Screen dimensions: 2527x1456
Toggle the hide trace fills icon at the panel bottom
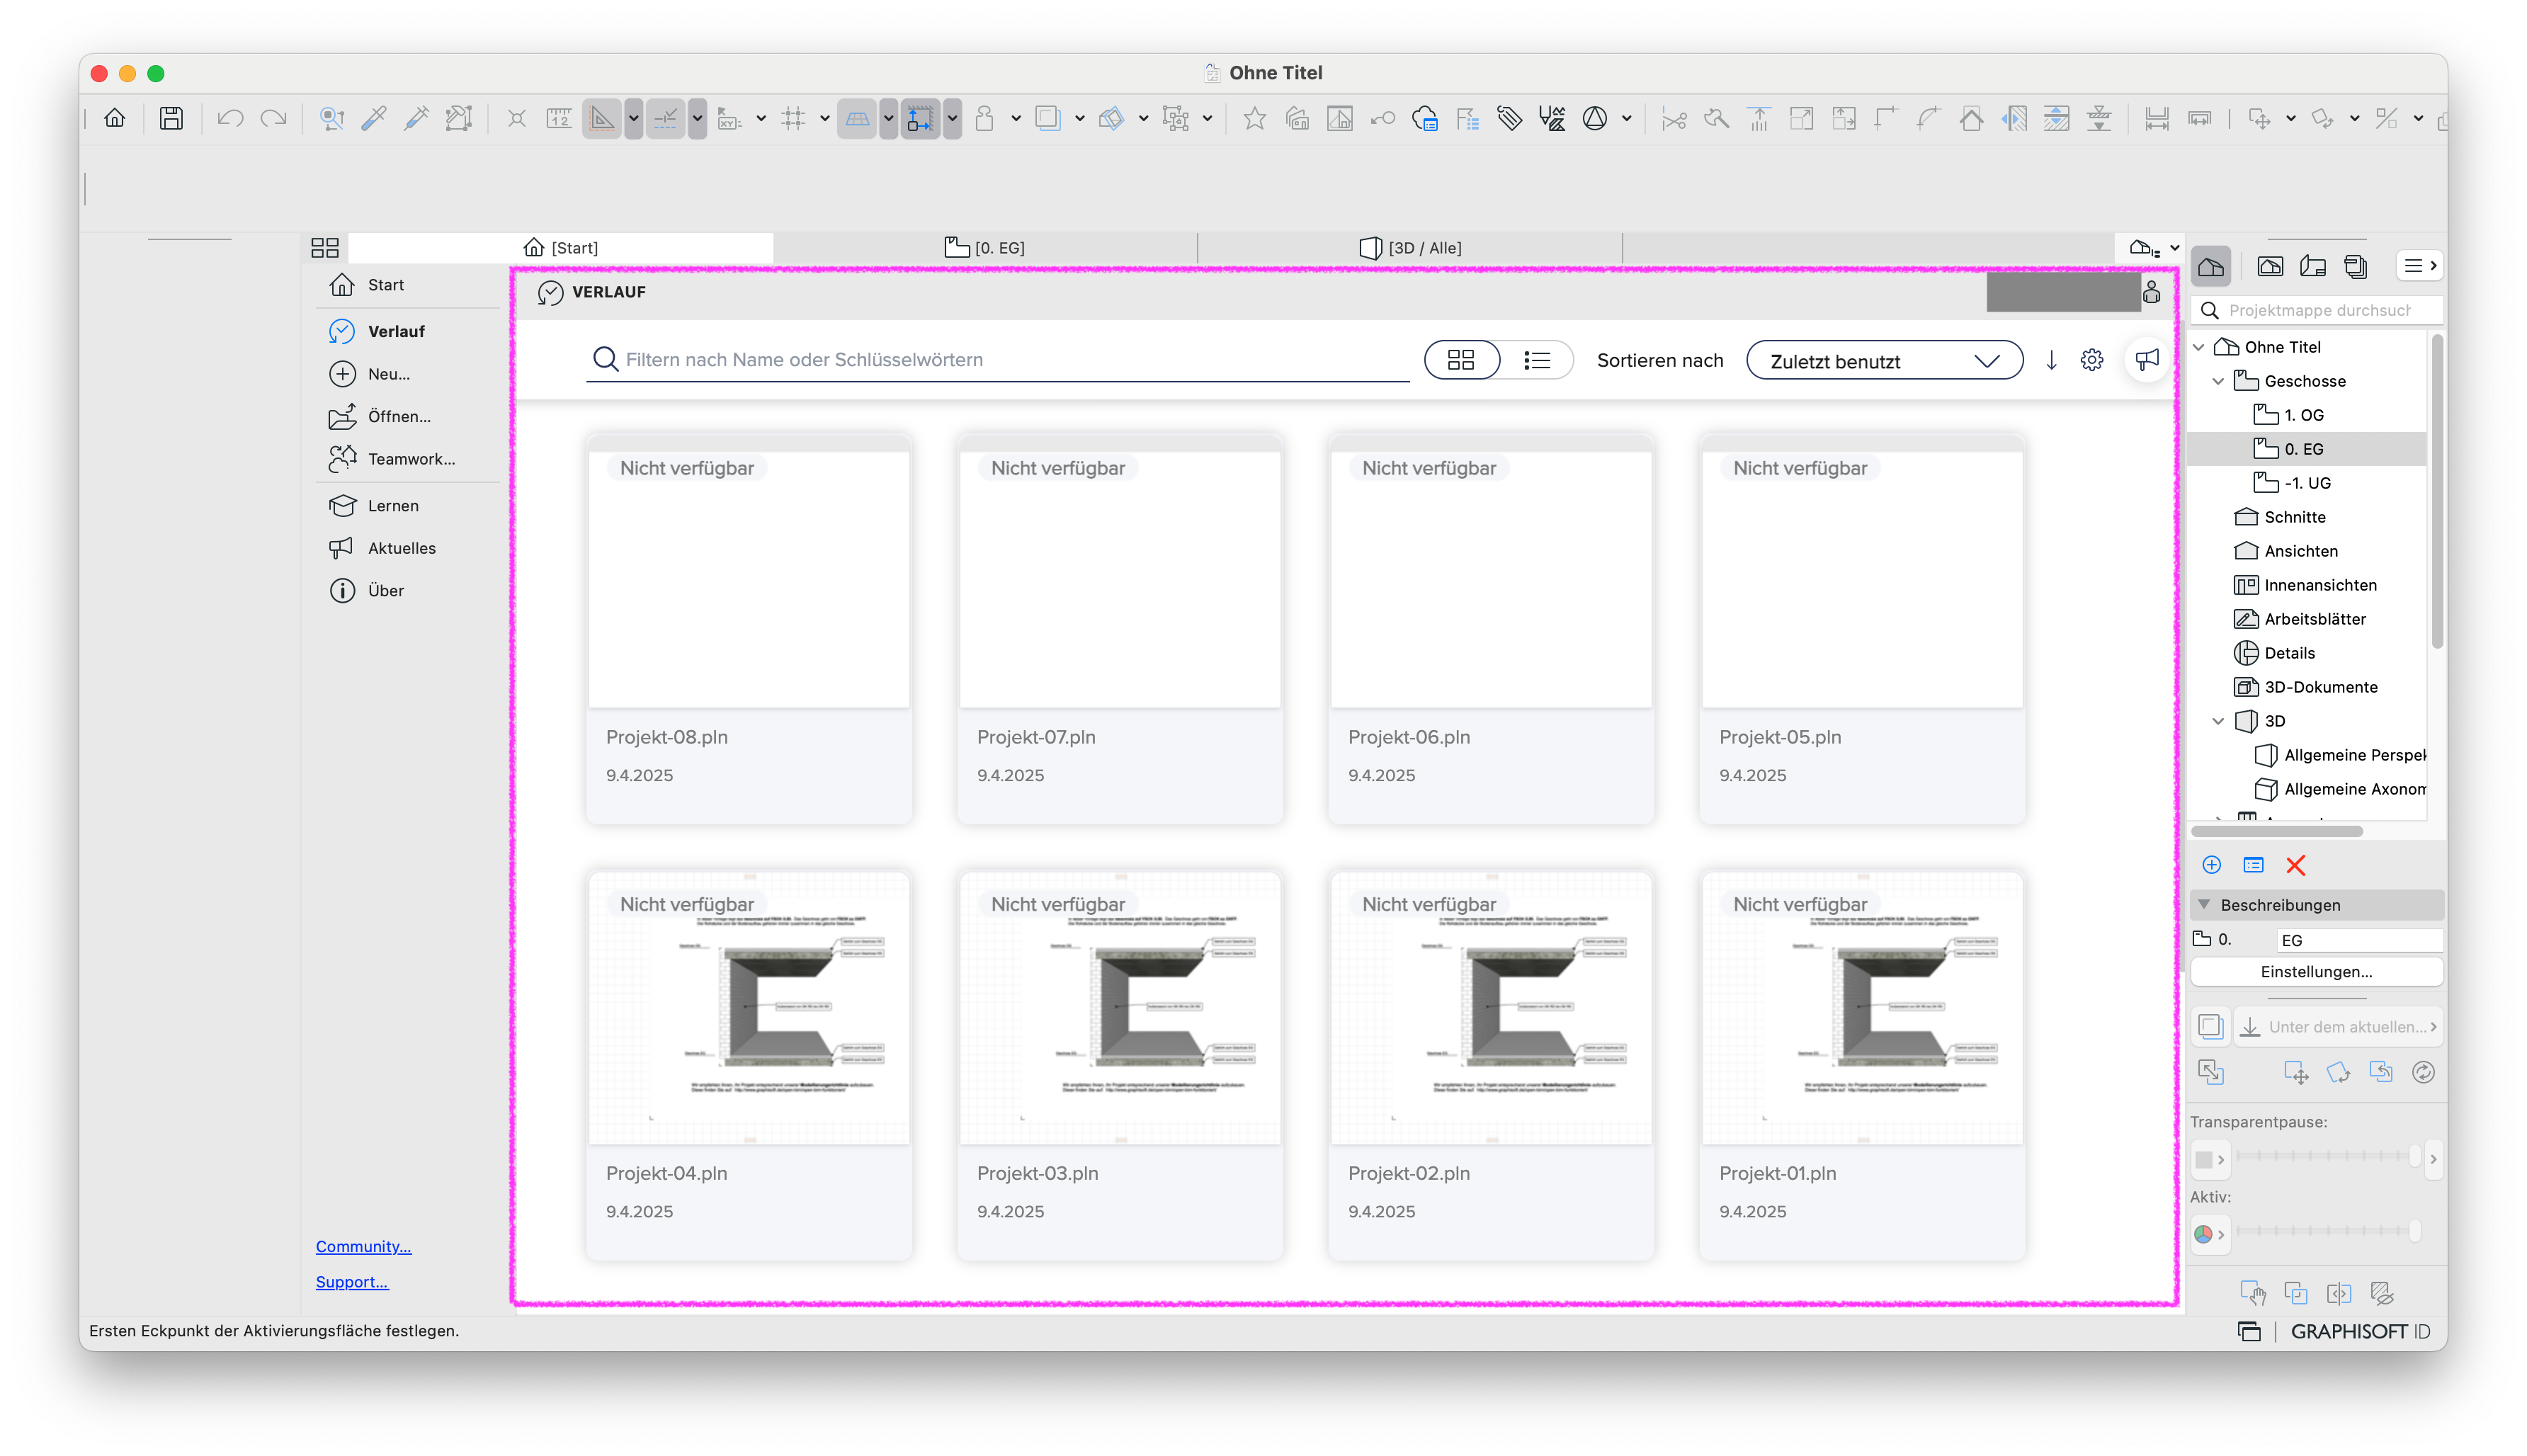tap(2381, 1293)
